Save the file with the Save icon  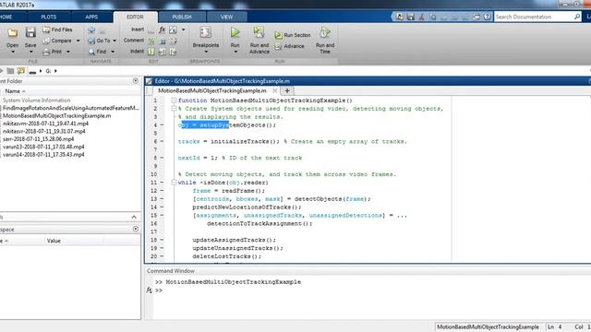30,33
